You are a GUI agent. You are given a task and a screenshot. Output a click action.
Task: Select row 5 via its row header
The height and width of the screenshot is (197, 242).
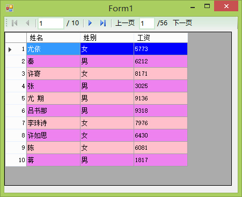pyautogui.click(x=16, y=98)
